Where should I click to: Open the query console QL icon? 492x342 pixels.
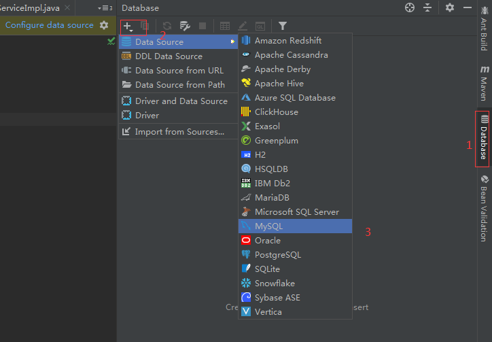(260, 26)
